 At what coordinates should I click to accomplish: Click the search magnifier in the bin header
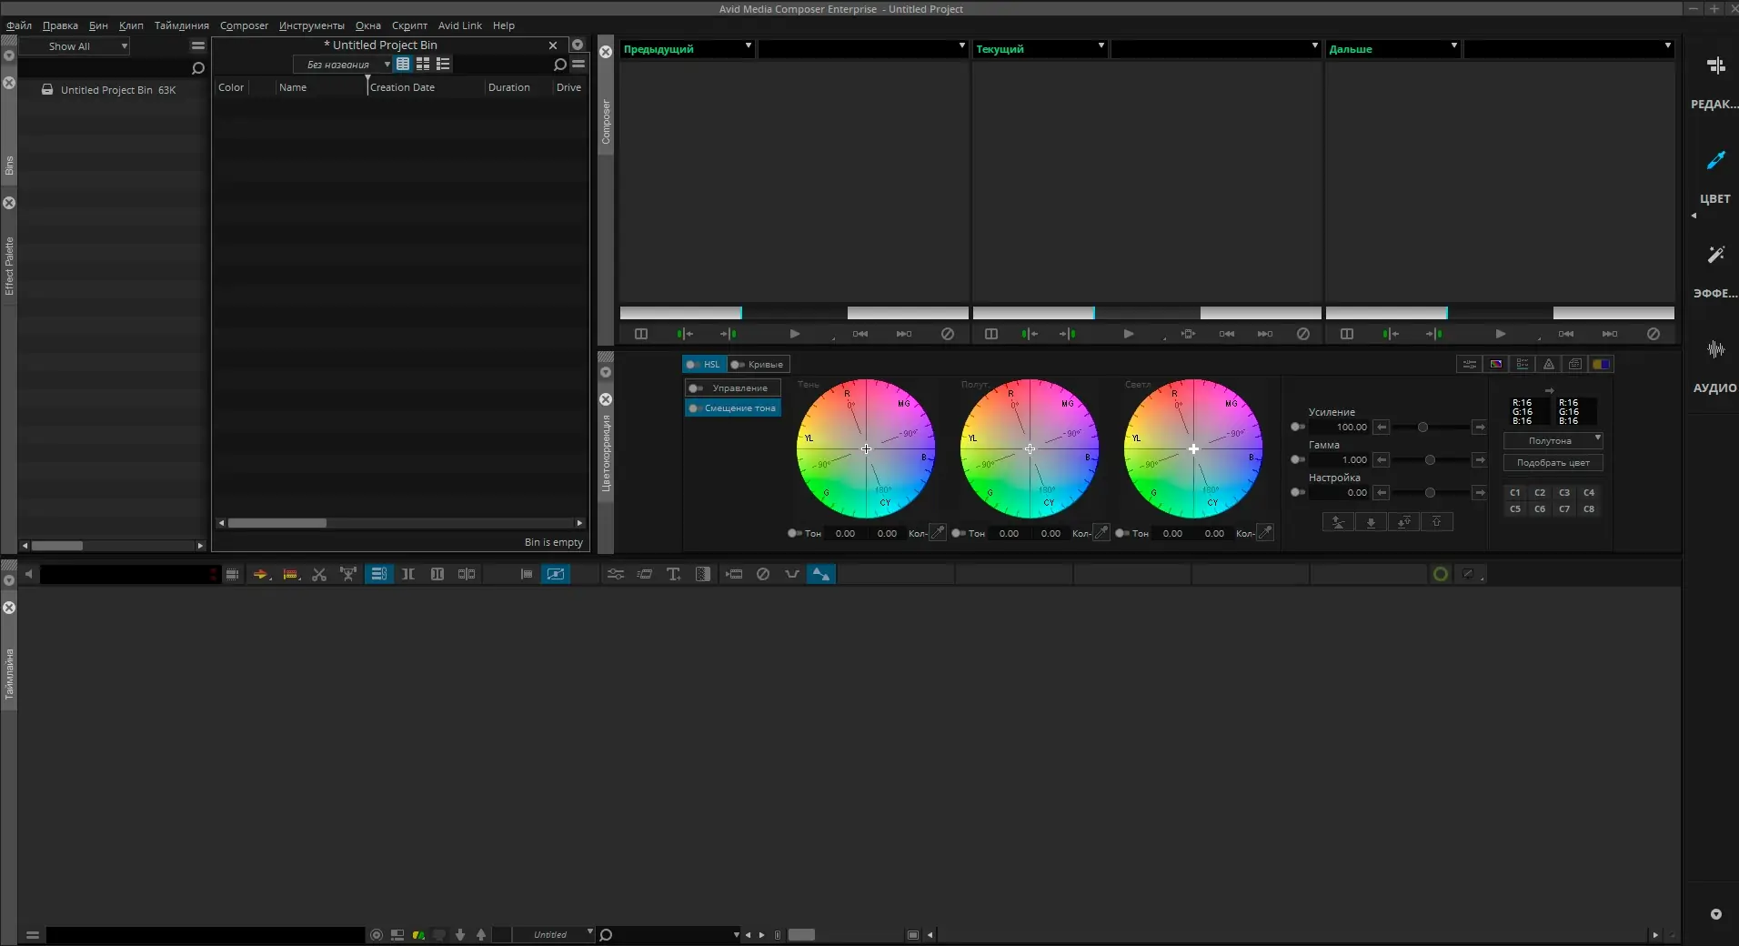pos(559,65)
